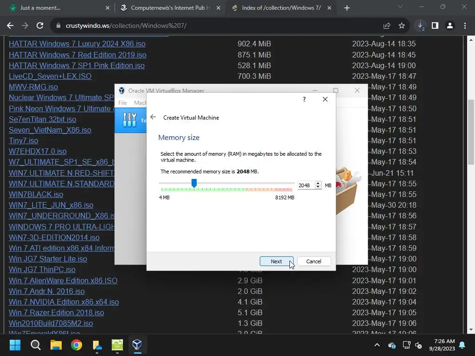
Task: Open the Chrome profile avatar icon
Action: [x=450, y=26]
